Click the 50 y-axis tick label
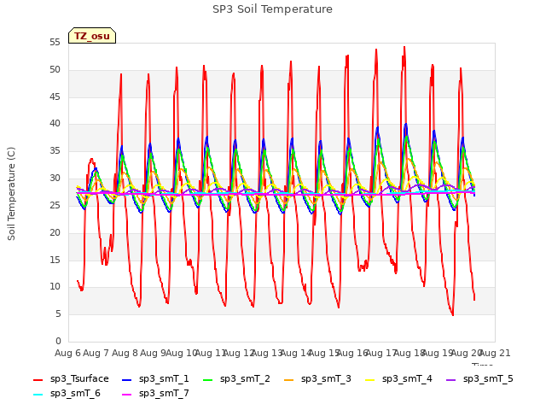 click(55, 70)
